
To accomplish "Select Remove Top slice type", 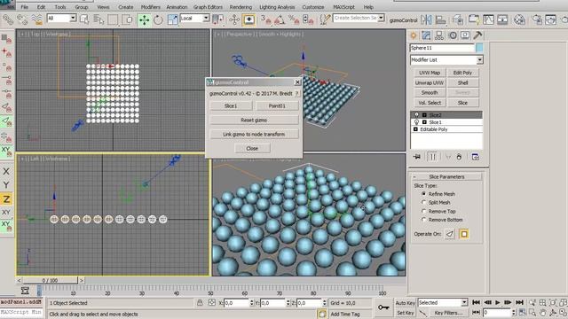I will click(x=424, y=211).
